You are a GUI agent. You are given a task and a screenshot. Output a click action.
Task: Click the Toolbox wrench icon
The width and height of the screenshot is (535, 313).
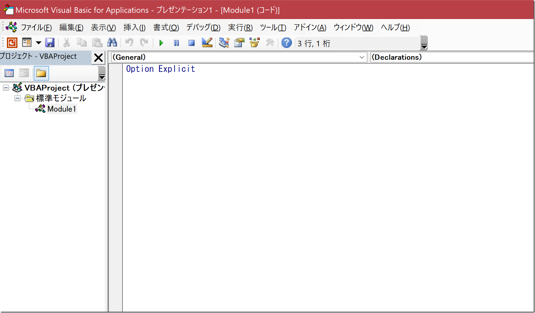tap(270, 43)
